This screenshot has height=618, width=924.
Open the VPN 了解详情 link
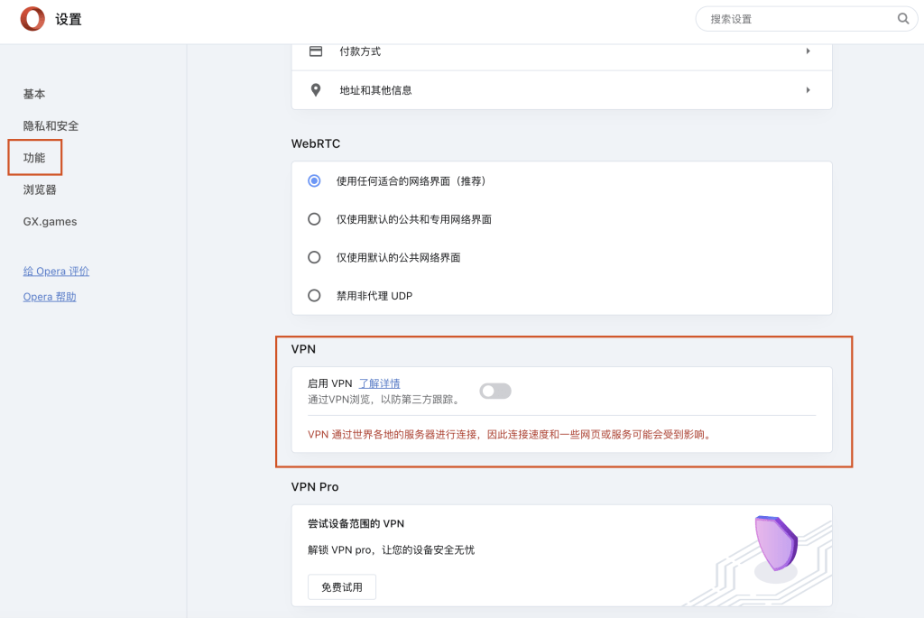(380, 383)
